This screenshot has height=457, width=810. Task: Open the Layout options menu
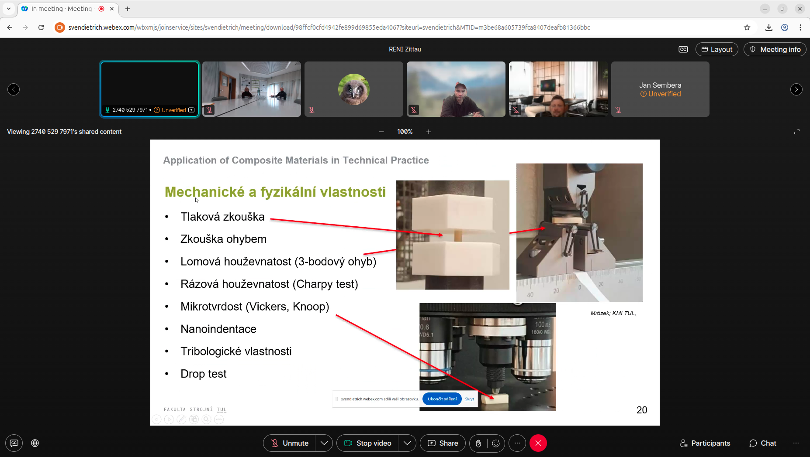tap(717, 49)
